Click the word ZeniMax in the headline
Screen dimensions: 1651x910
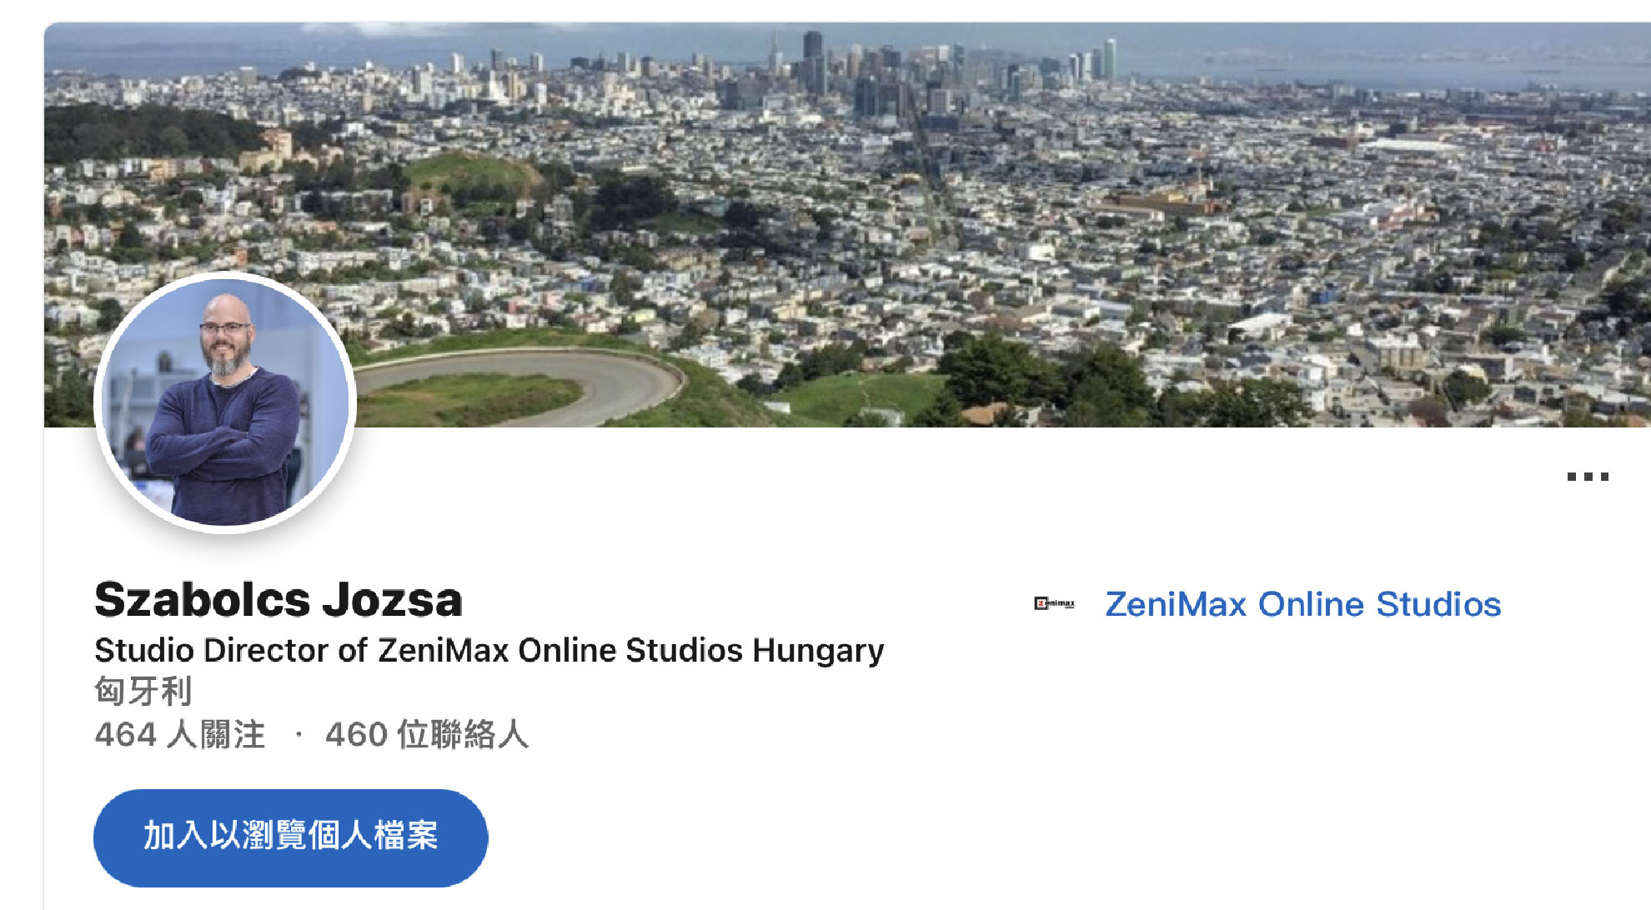click(x=443, y=650)
